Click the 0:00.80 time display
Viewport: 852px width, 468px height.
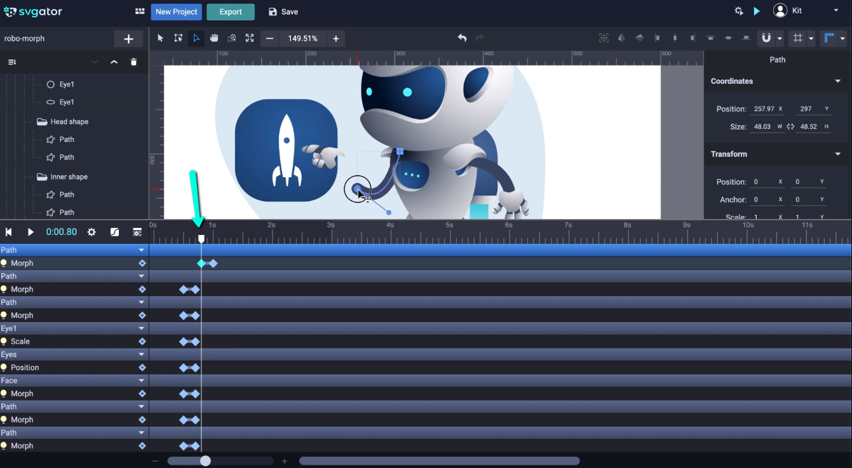[62, 232]
